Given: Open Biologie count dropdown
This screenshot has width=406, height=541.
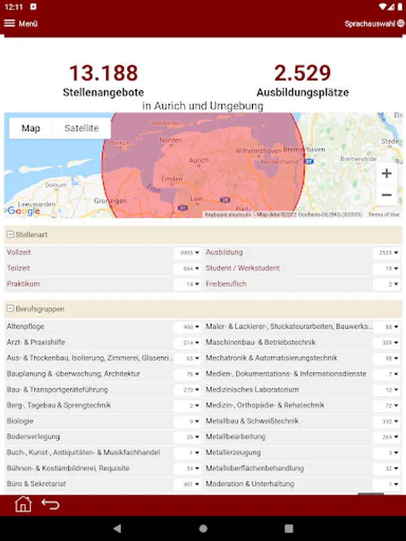Looking at the screenshot, I should coord(188,421).
